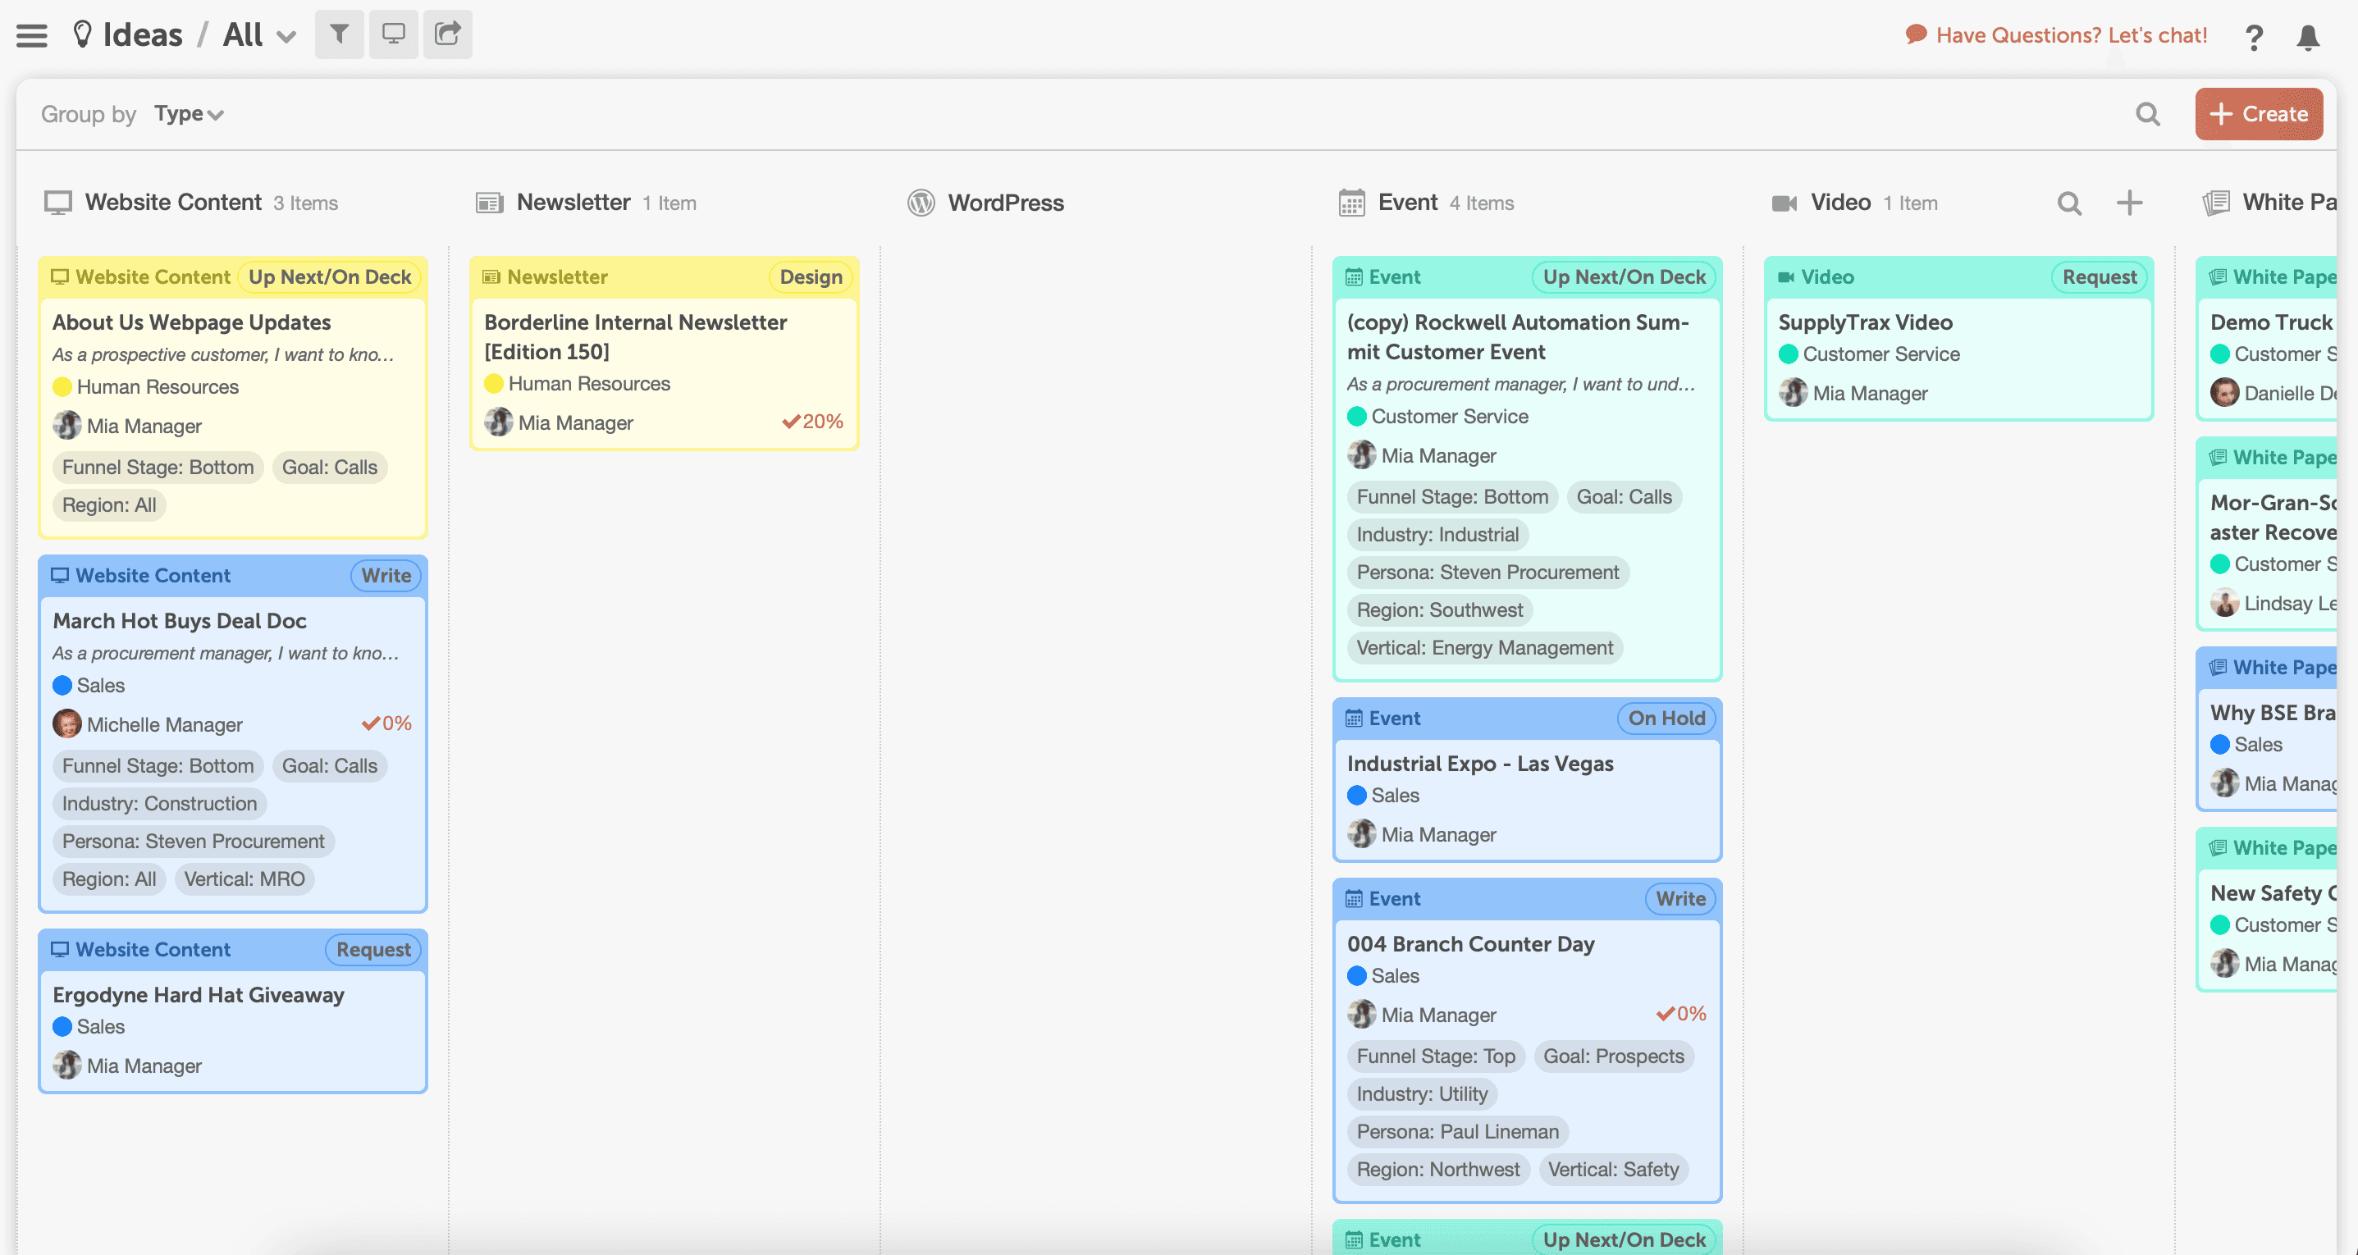Screen dimensions: 2358x1255
Task: Search within the Video column
Action: coord(2070,203)
